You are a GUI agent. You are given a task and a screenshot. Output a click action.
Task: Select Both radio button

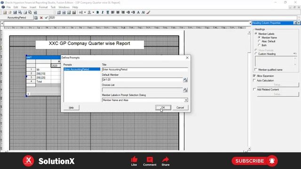pos(259,45)
